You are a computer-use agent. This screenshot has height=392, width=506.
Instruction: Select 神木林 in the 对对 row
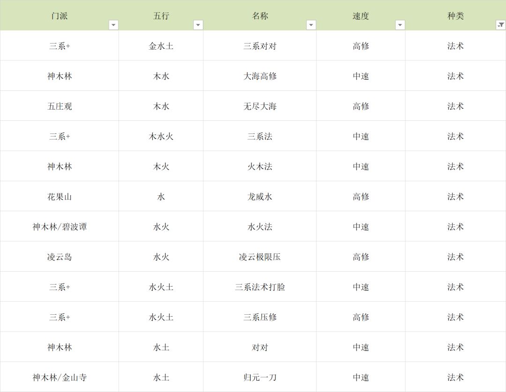60,347
